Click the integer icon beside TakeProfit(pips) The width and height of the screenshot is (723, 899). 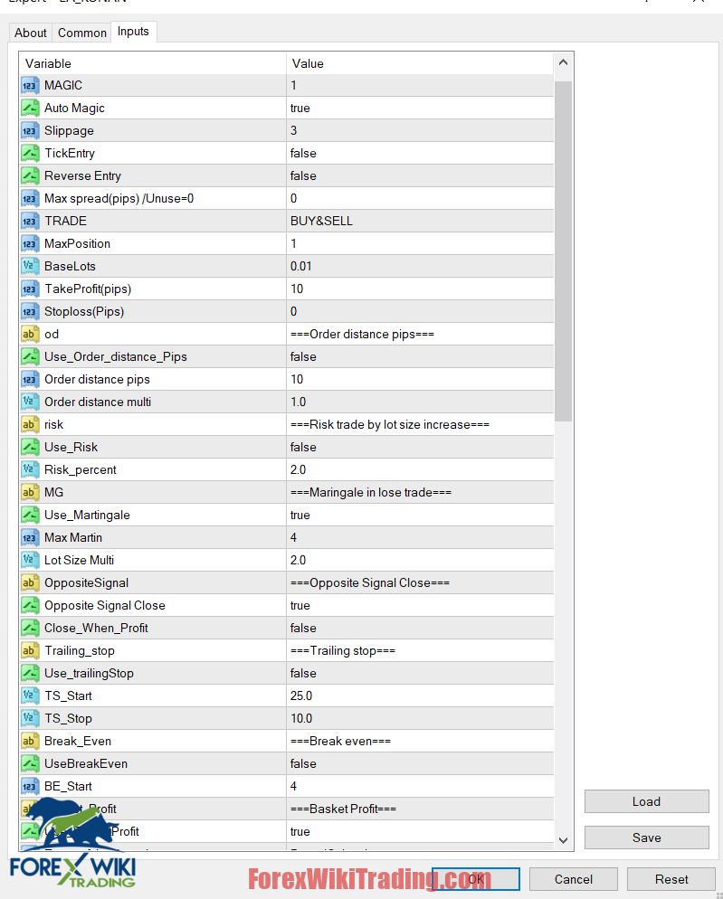[x=30, y=289]
